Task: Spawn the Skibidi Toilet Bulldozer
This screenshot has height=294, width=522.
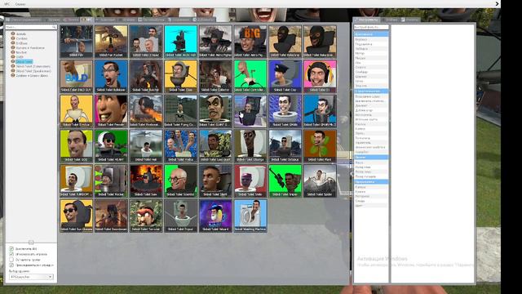Action: pyautogui.click(x=111, y=76)
